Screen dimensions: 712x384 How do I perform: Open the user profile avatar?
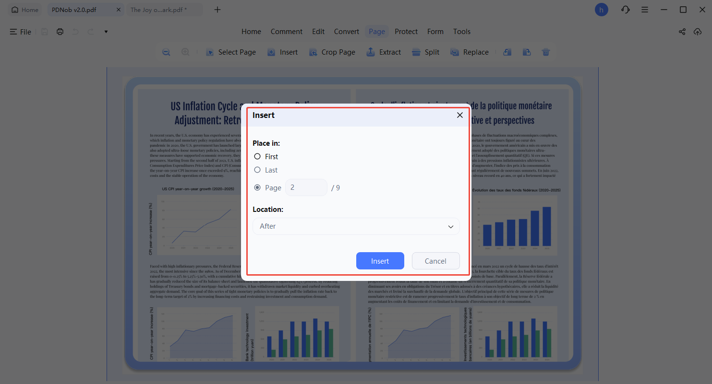601,10
